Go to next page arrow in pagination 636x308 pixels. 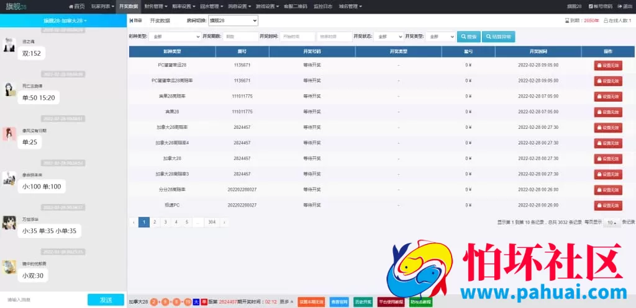(x=224, y=222)
